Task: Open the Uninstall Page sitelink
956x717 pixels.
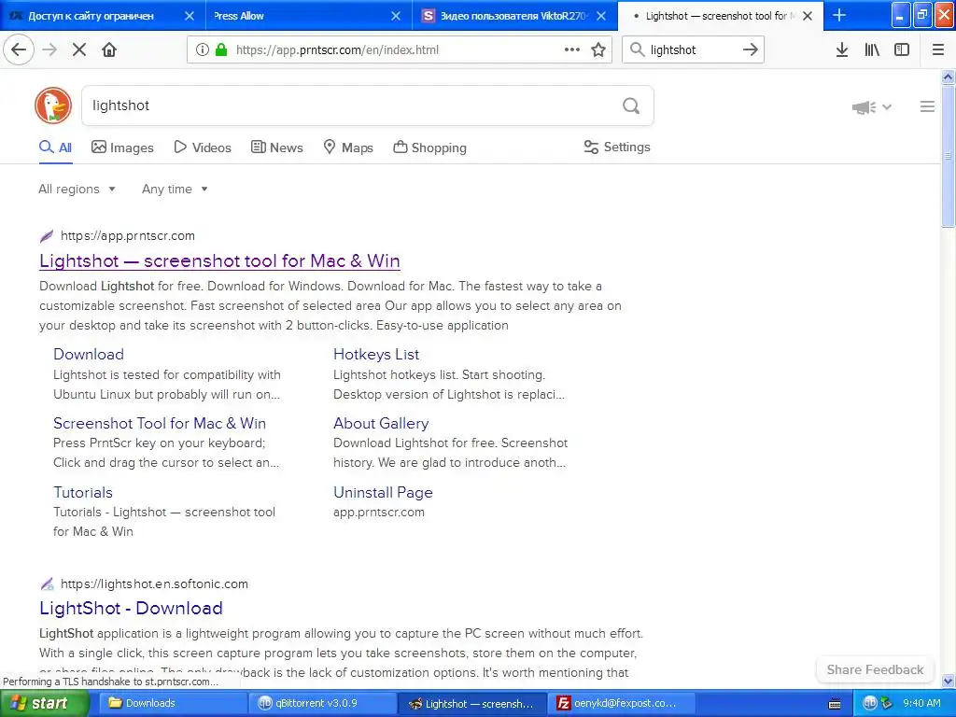Action: (383, 492)
